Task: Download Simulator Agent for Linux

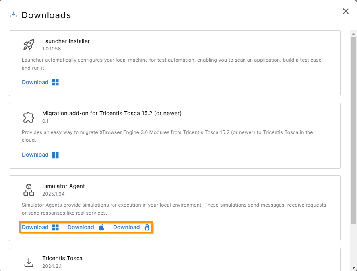Action: point(126,227)
